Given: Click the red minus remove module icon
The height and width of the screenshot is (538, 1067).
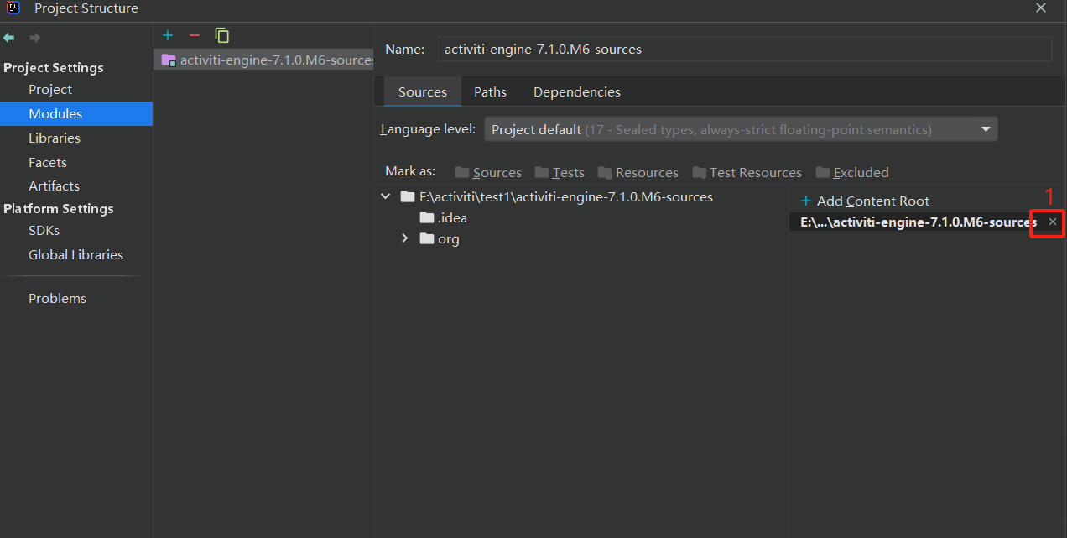Looking at the screenshot, I should point(195,35).
